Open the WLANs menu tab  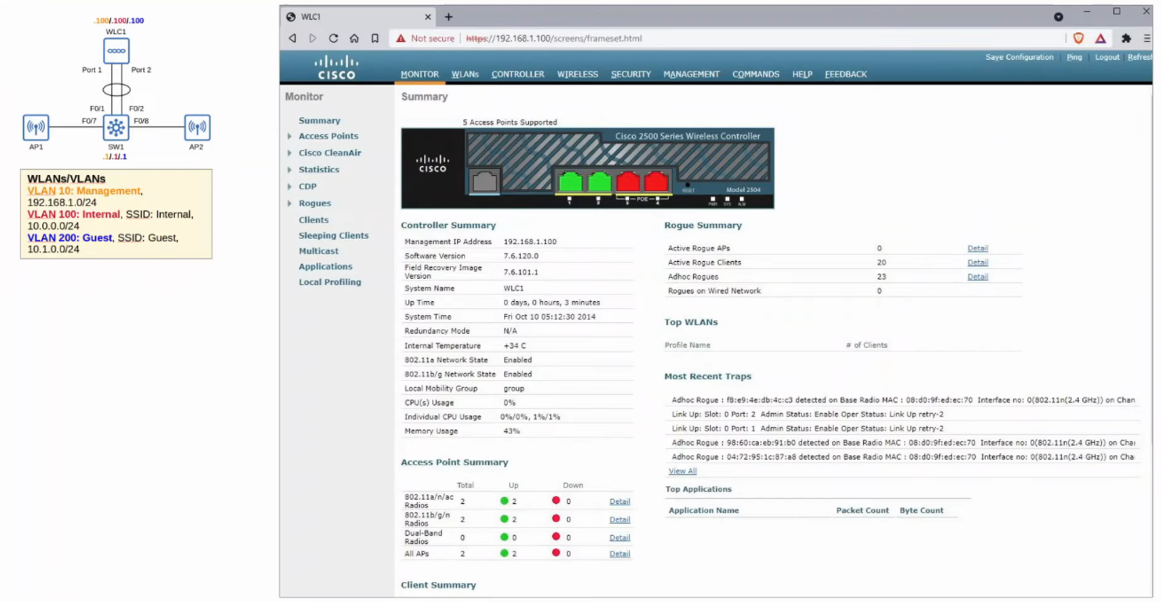465,74
